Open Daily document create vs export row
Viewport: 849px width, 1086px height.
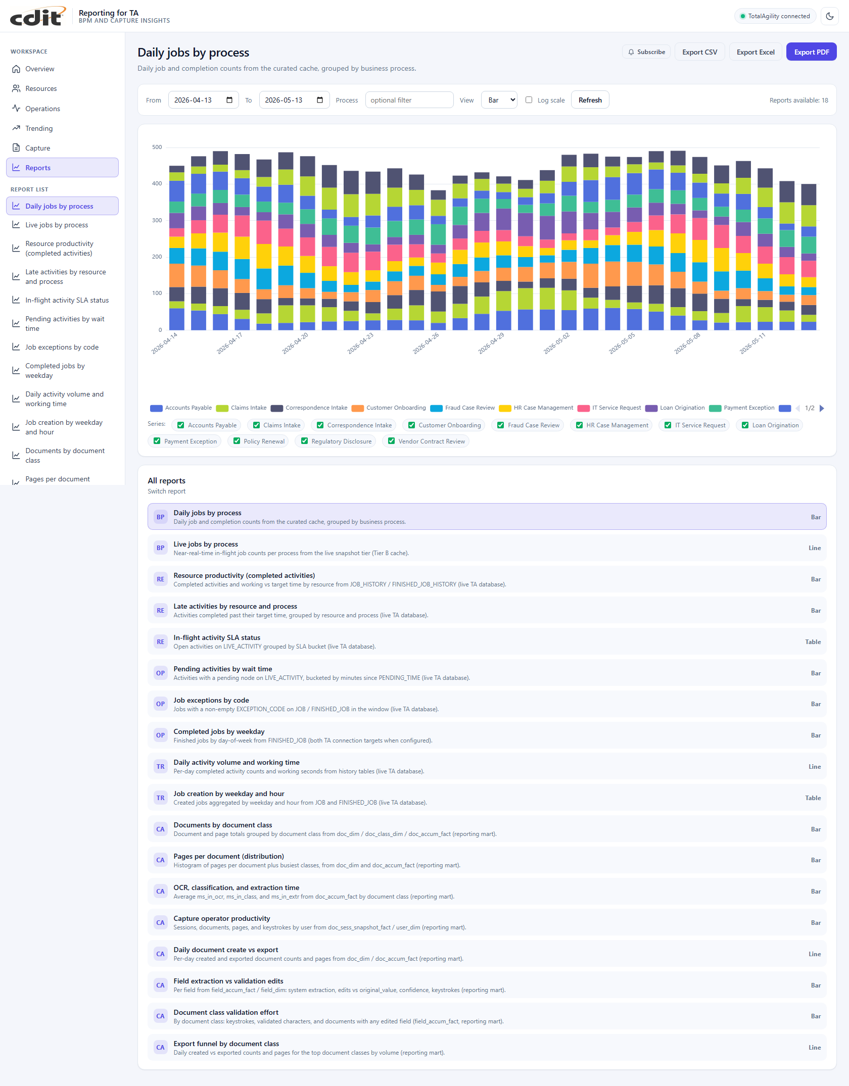pos(487,954)
